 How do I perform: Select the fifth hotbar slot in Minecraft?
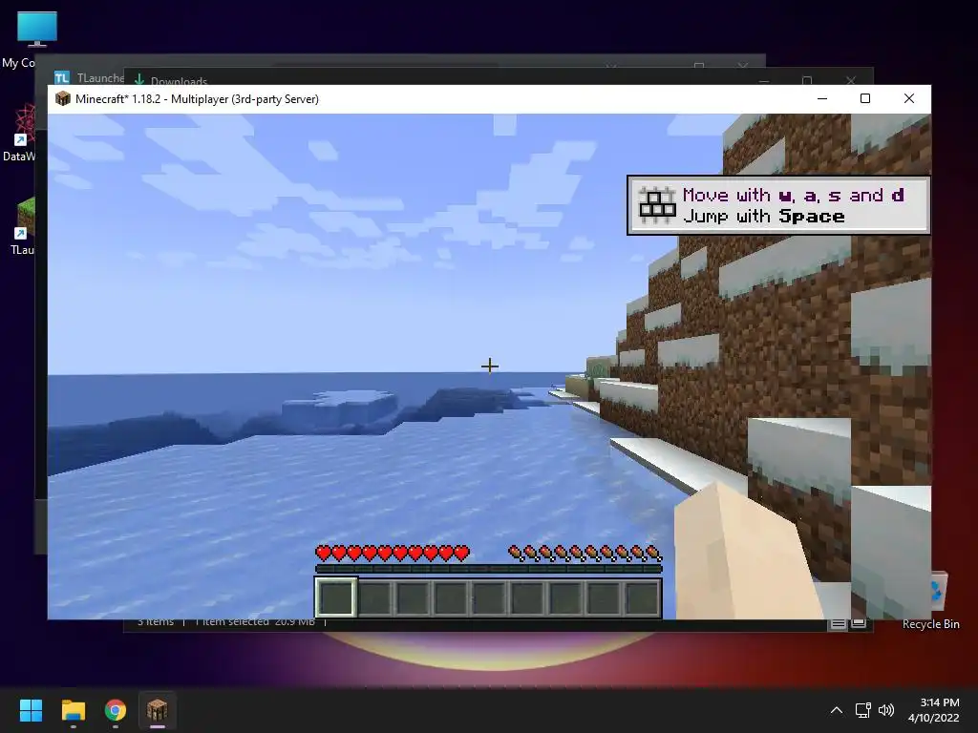(x=489, y=597)
